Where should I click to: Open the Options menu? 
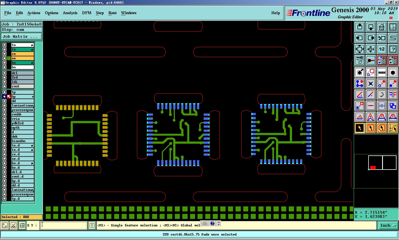tap(52, 13)
